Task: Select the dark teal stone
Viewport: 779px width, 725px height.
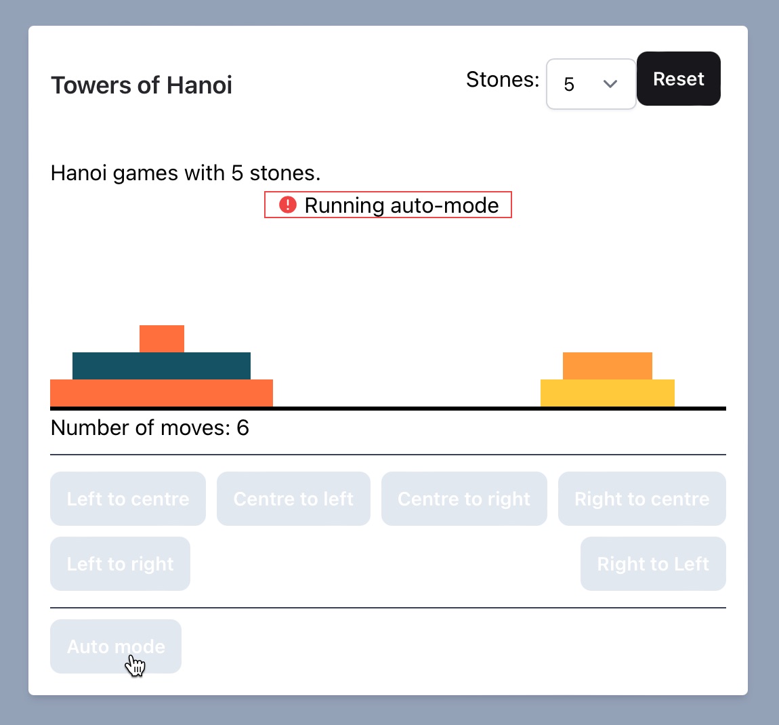Action: pyautogui.click(x=161, y=366)
